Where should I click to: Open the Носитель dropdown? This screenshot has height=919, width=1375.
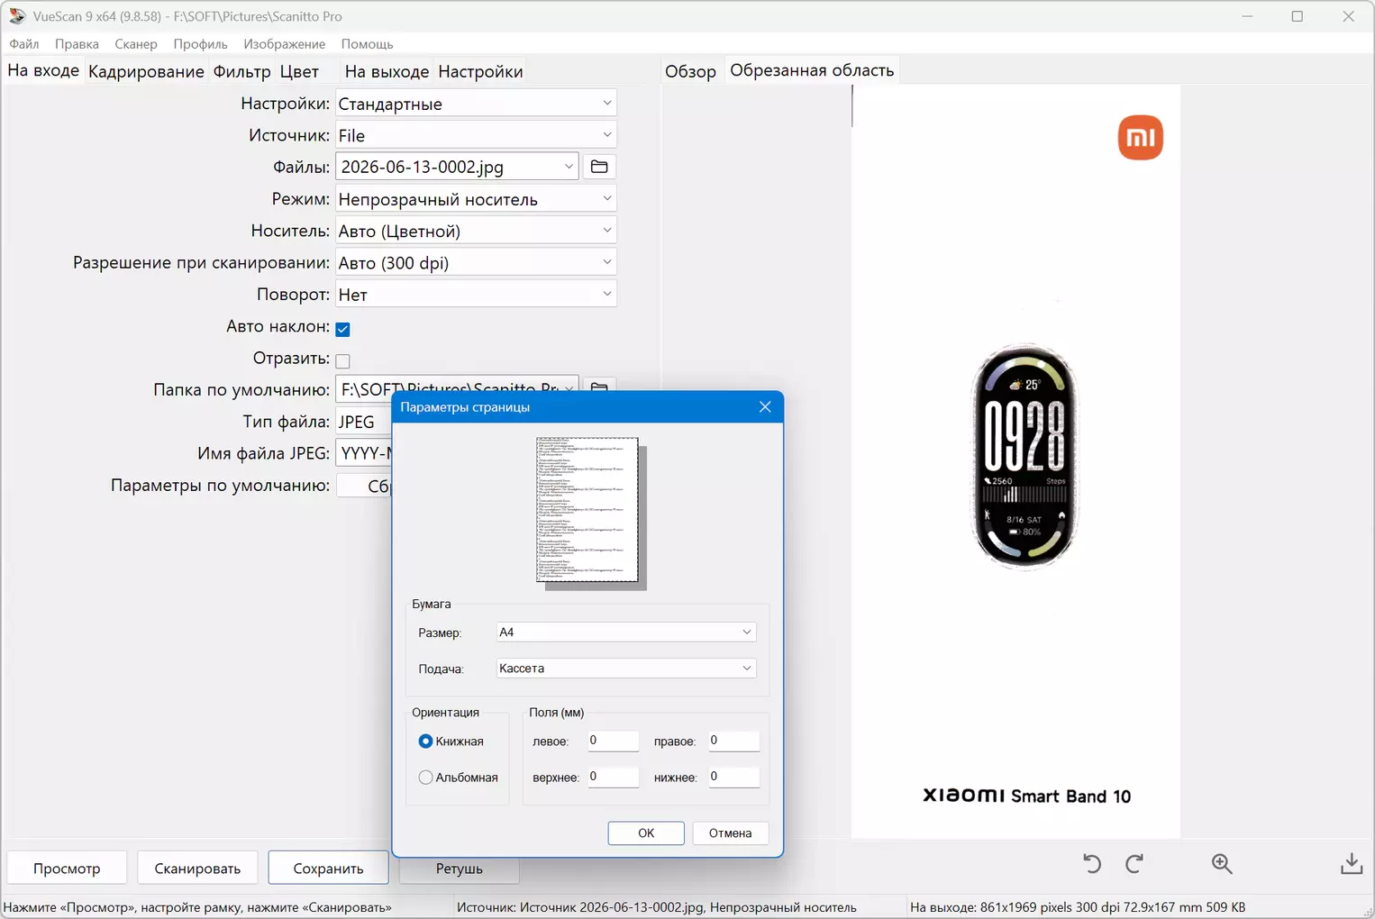click(x=476, y=231)
